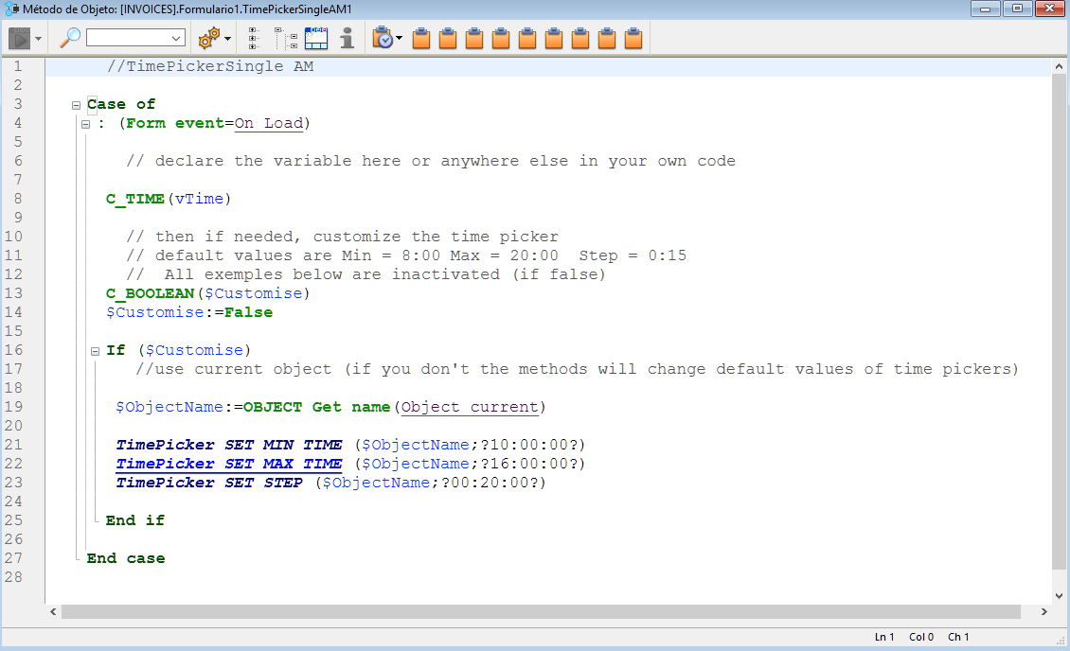Click the gray information icon
The height and width of the screenshot is (651, 1070).
pos(348,38)
